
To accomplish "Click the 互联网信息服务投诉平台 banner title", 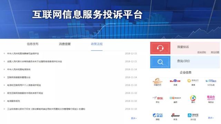I will [87, 14].
